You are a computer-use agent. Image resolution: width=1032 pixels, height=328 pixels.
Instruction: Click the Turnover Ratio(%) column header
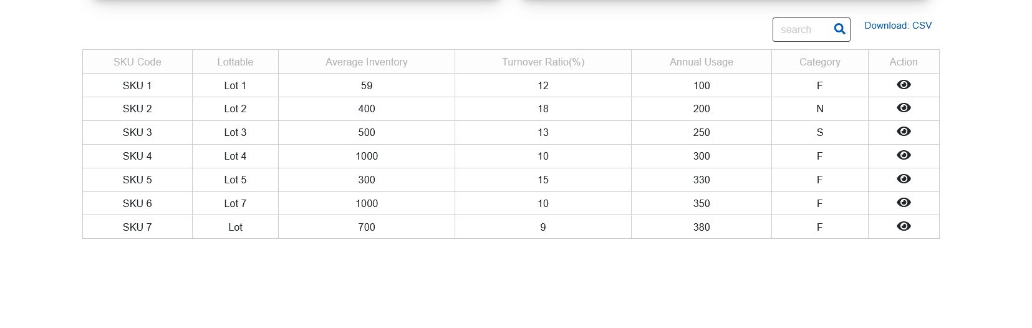pos(543,62)
